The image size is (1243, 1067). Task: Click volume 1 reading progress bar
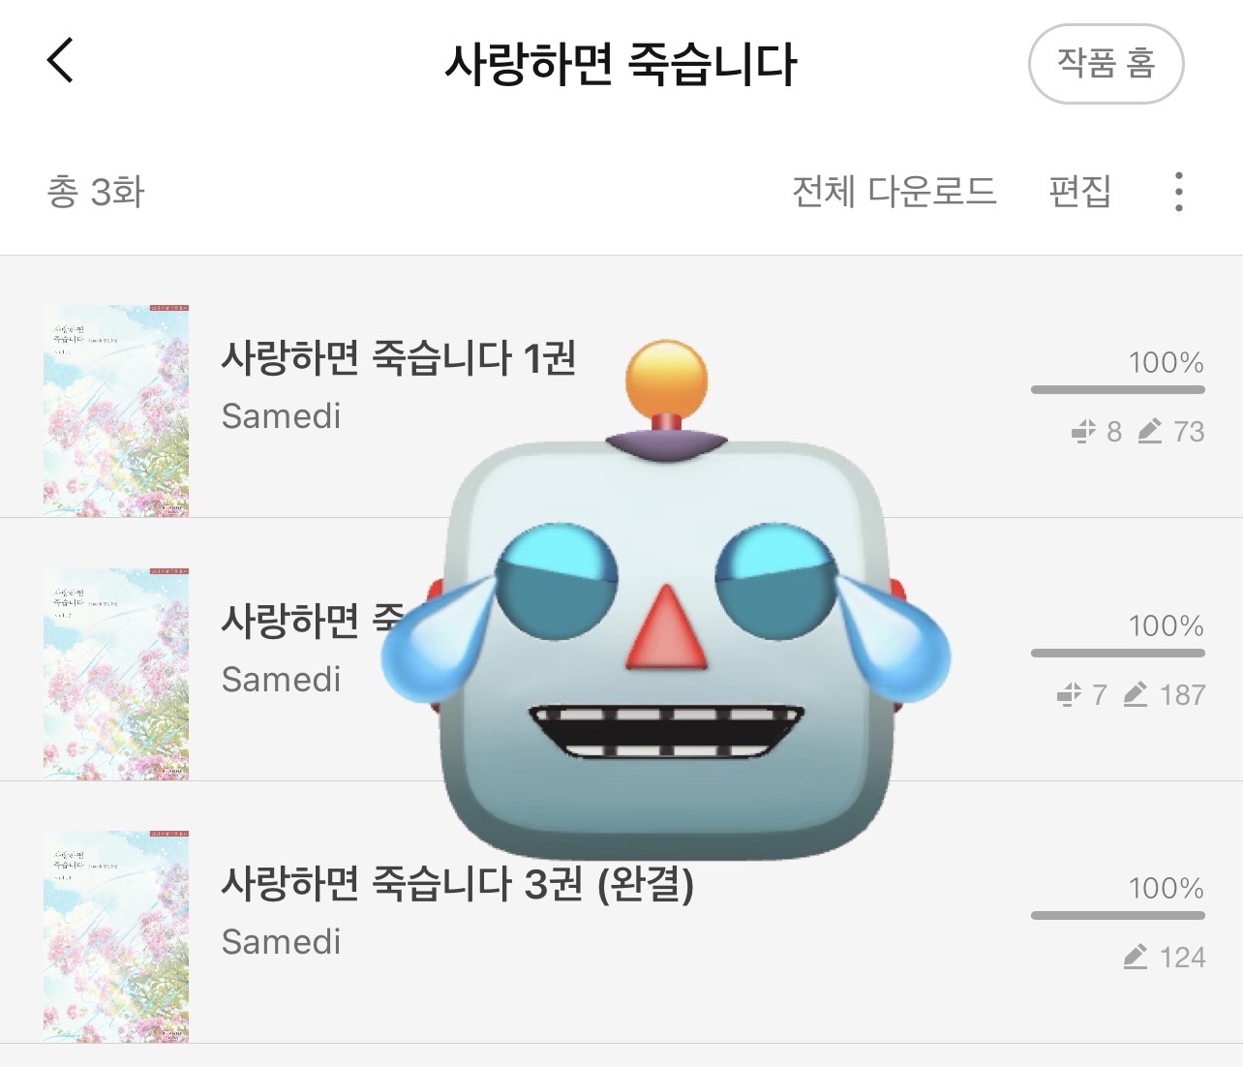point(1118,390)
